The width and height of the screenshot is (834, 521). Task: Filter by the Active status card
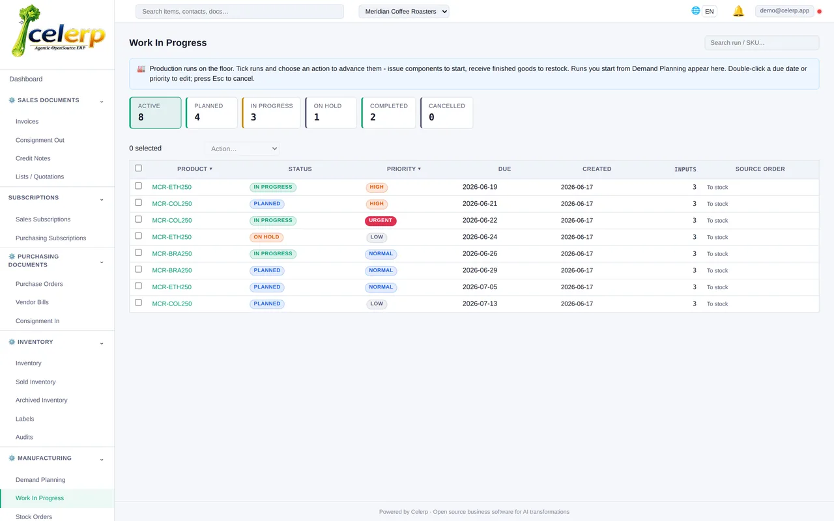pyautogui.click(x=155, y=113)
